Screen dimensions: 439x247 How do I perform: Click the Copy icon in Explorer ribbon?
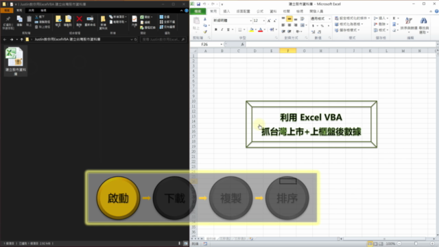[x=19, y=19]
